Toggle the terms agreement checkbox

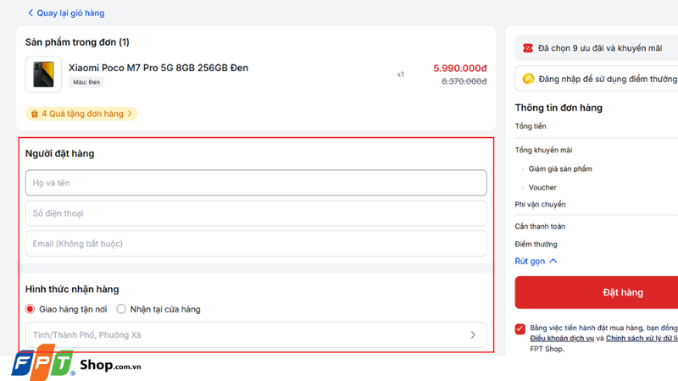pos(520,329)
